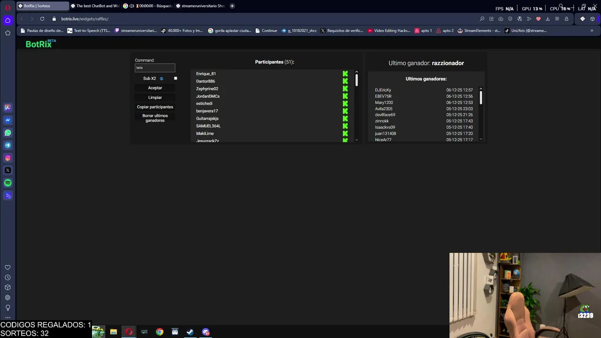The width and height of the screenshot is (601, 338).
Task: Click the site security padlock icon
Action: point(54,19)
